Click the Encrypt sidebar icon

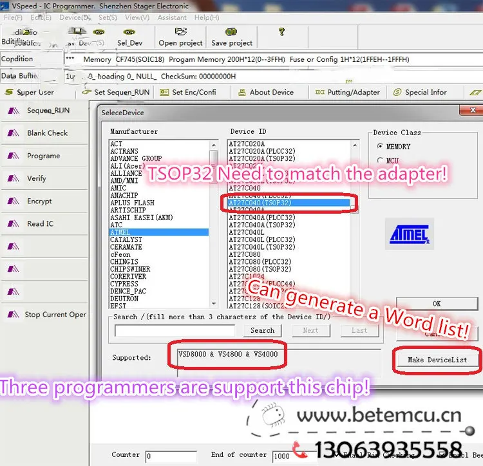(14, 201)
